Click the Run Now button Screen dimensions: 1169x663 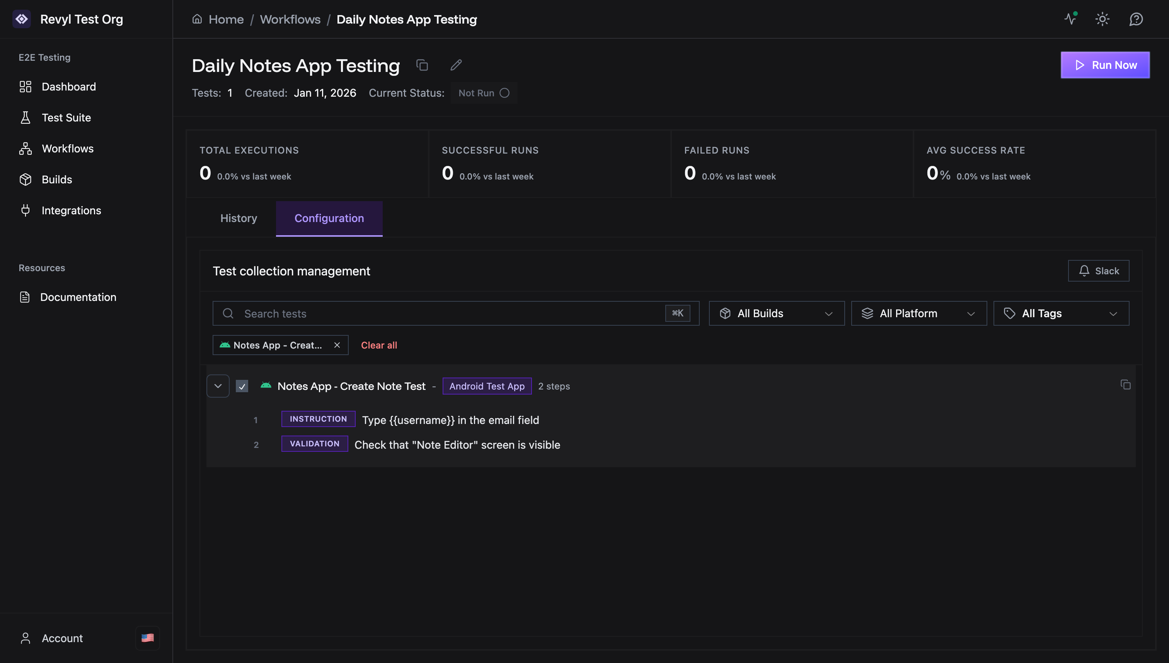pos(1105,65)
